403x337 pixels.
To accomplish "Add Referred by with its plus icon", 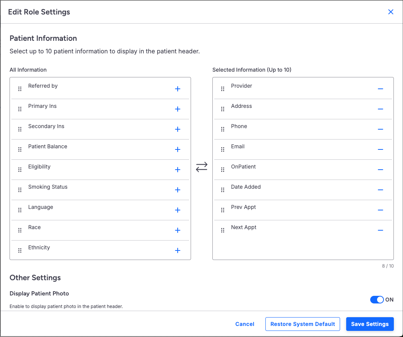I will pyautogui.click(x=177, y=89).
